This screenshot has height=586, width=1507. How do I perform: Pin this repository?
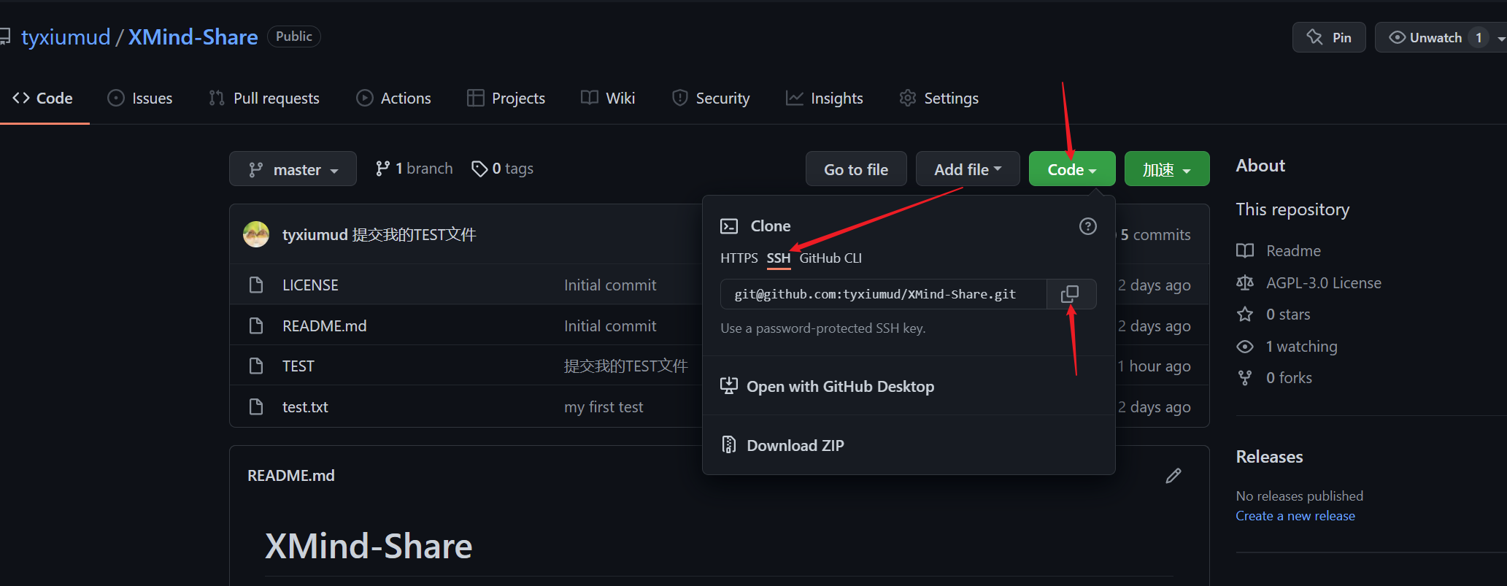coord(1329,37)
